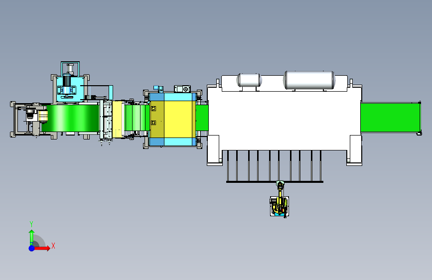Select the large white machine enclosure

point(285,121)
